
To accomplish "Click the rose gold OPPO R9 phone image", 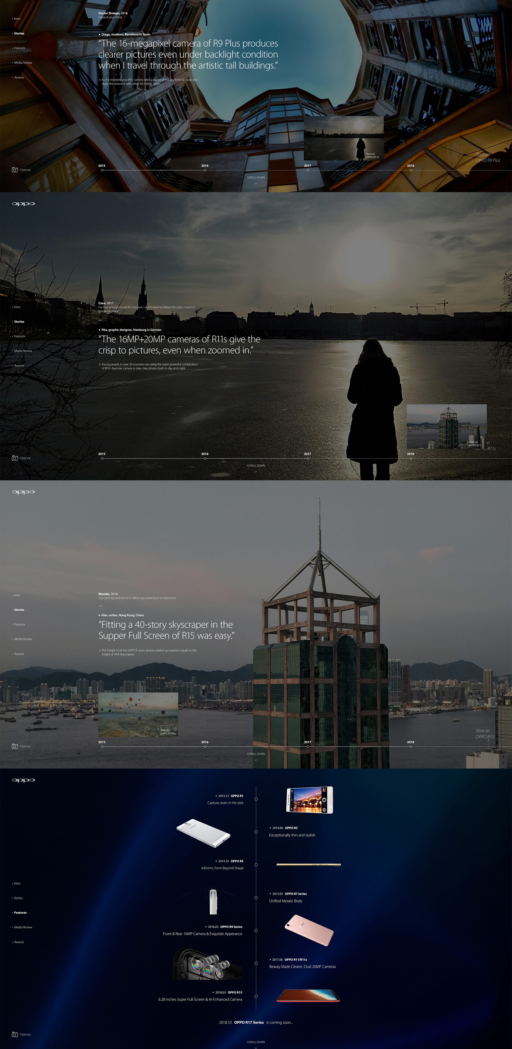I will coord(309,931).
